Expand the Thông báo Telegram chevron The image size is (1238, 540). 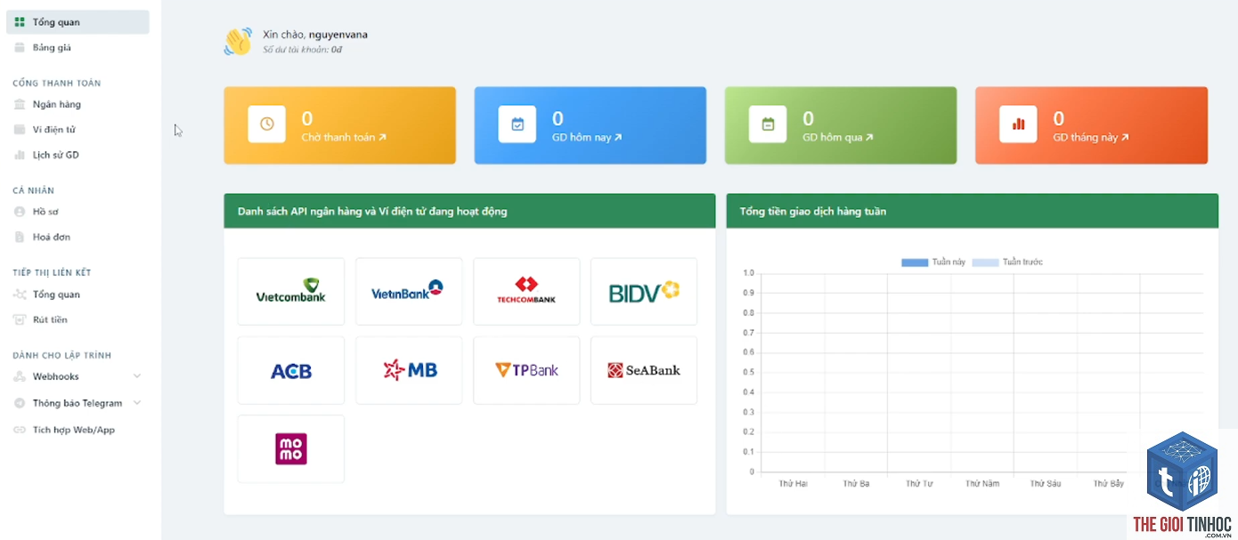pyautogui.click(x=137, y=403)
